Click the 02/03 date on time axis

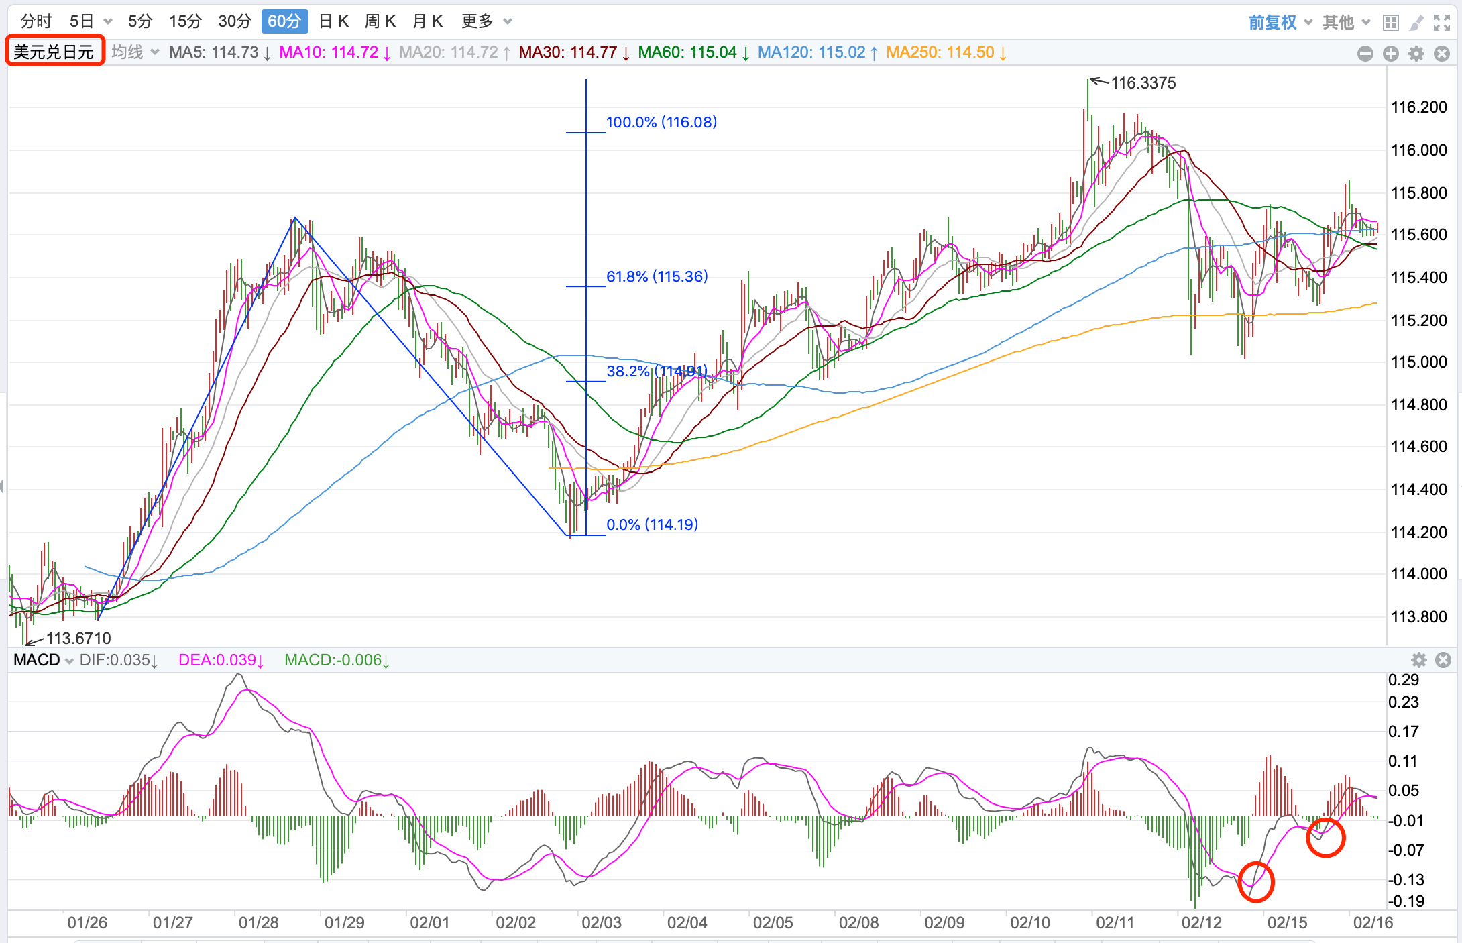coord(602,923)
